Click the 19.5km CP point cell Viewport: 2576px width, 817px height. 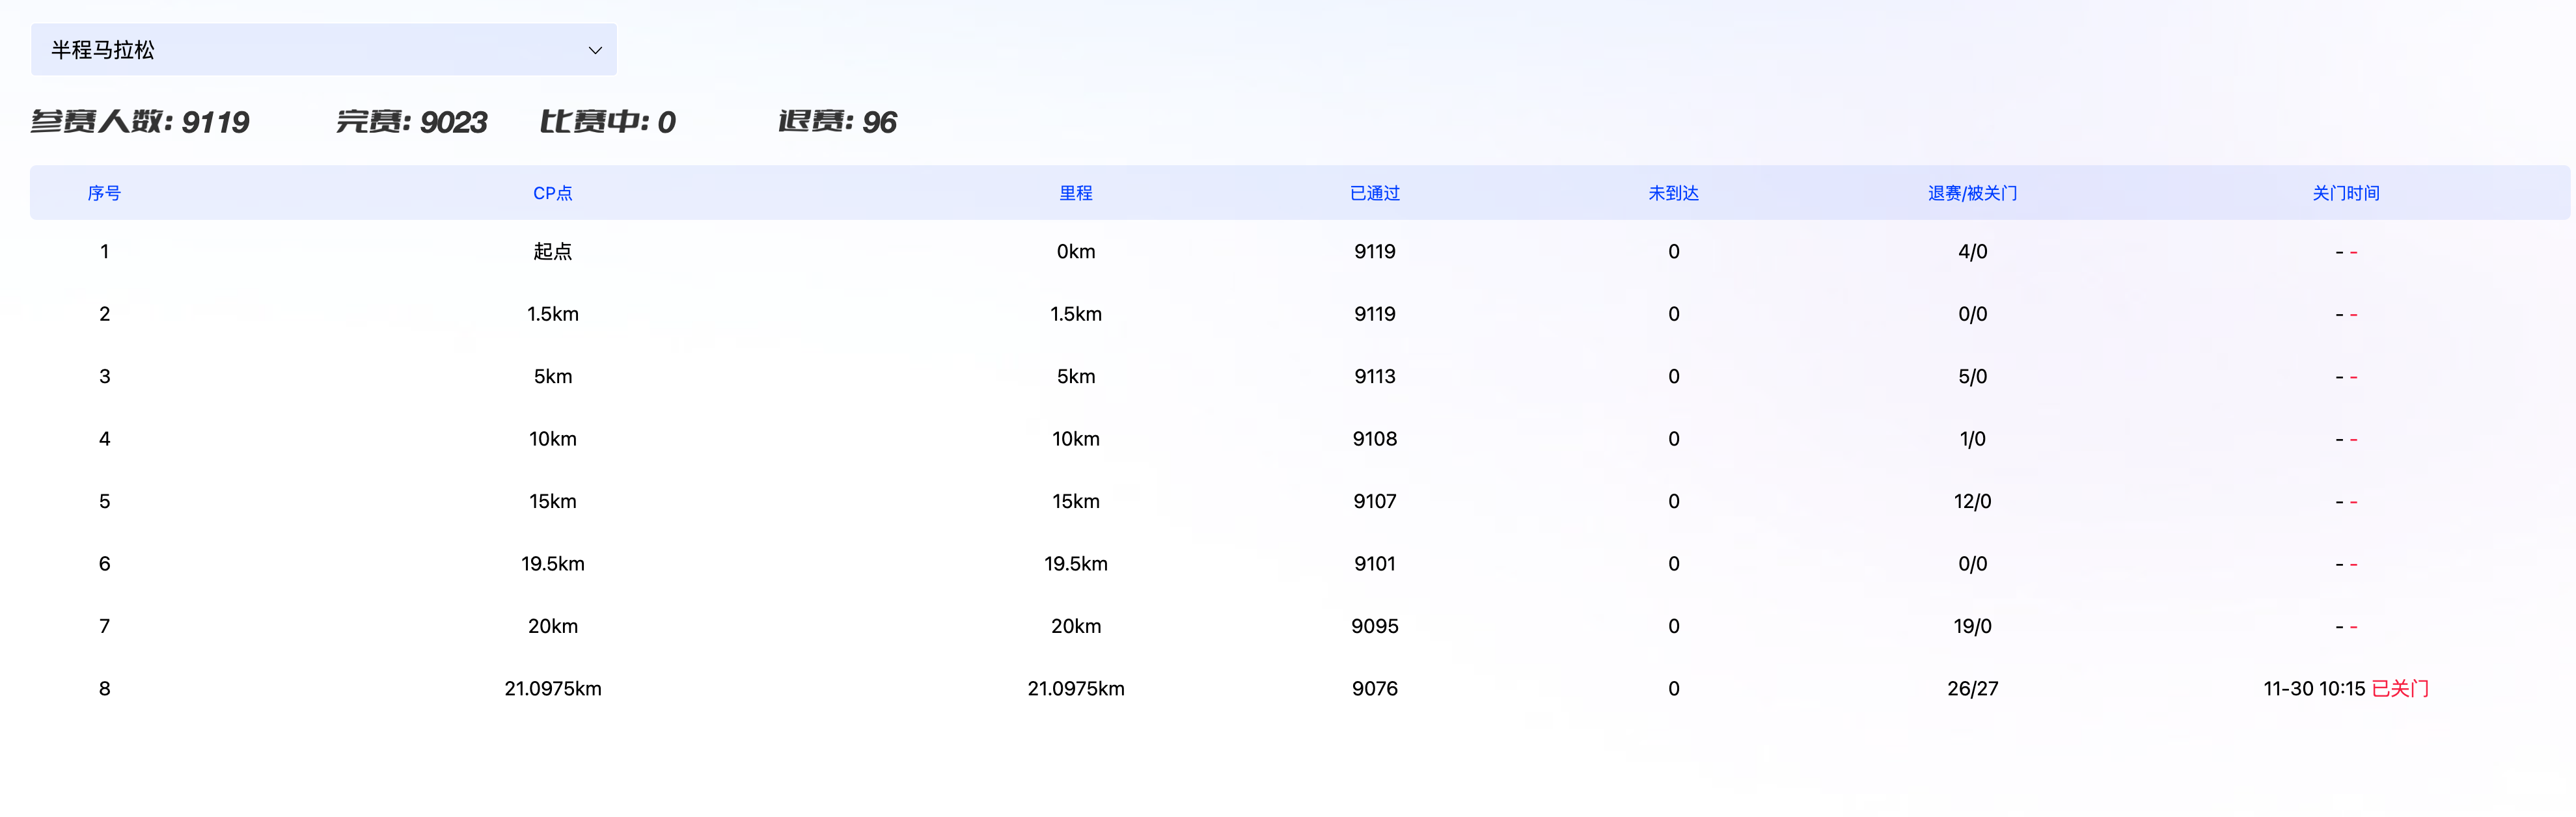[x=552, y=563]
